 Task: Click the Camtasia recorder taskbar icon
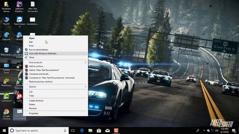click(116, 131)
